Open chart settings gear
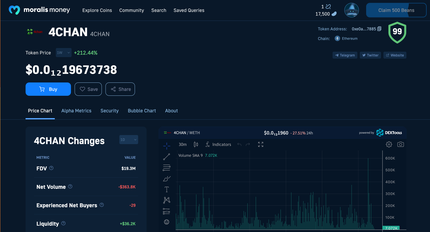The height and width of the screenshot is (232, 430). 389,144
